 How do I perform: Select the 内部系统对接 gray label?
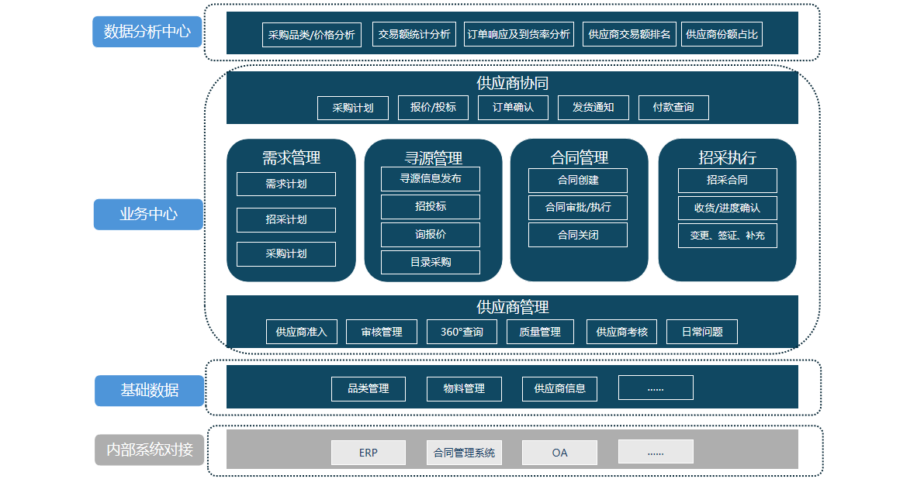pos(149,450)
